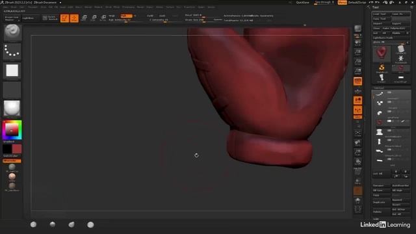
Task: Activate the orange Draw mode button
Action: pos(74,18)
